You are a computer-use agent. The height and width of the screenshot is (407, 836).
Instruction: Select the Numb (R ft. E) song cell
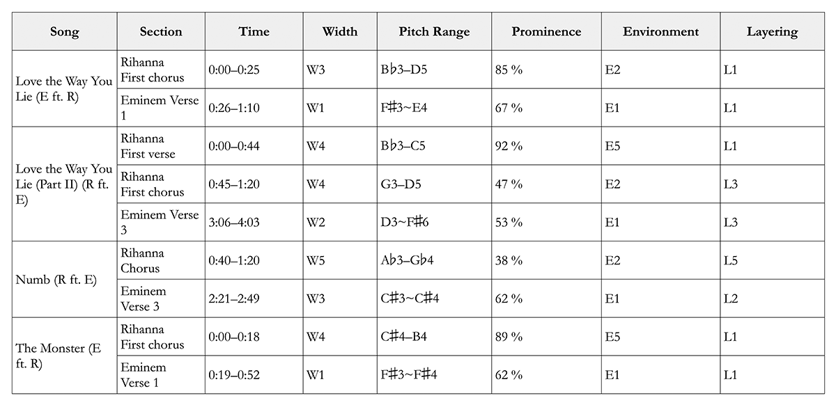click(64, 280)
